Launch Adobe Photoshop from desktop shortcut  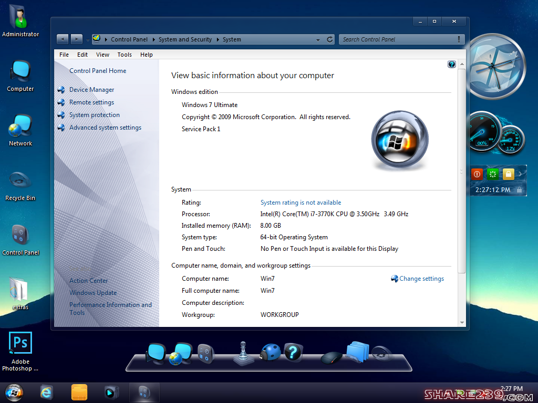20,351
